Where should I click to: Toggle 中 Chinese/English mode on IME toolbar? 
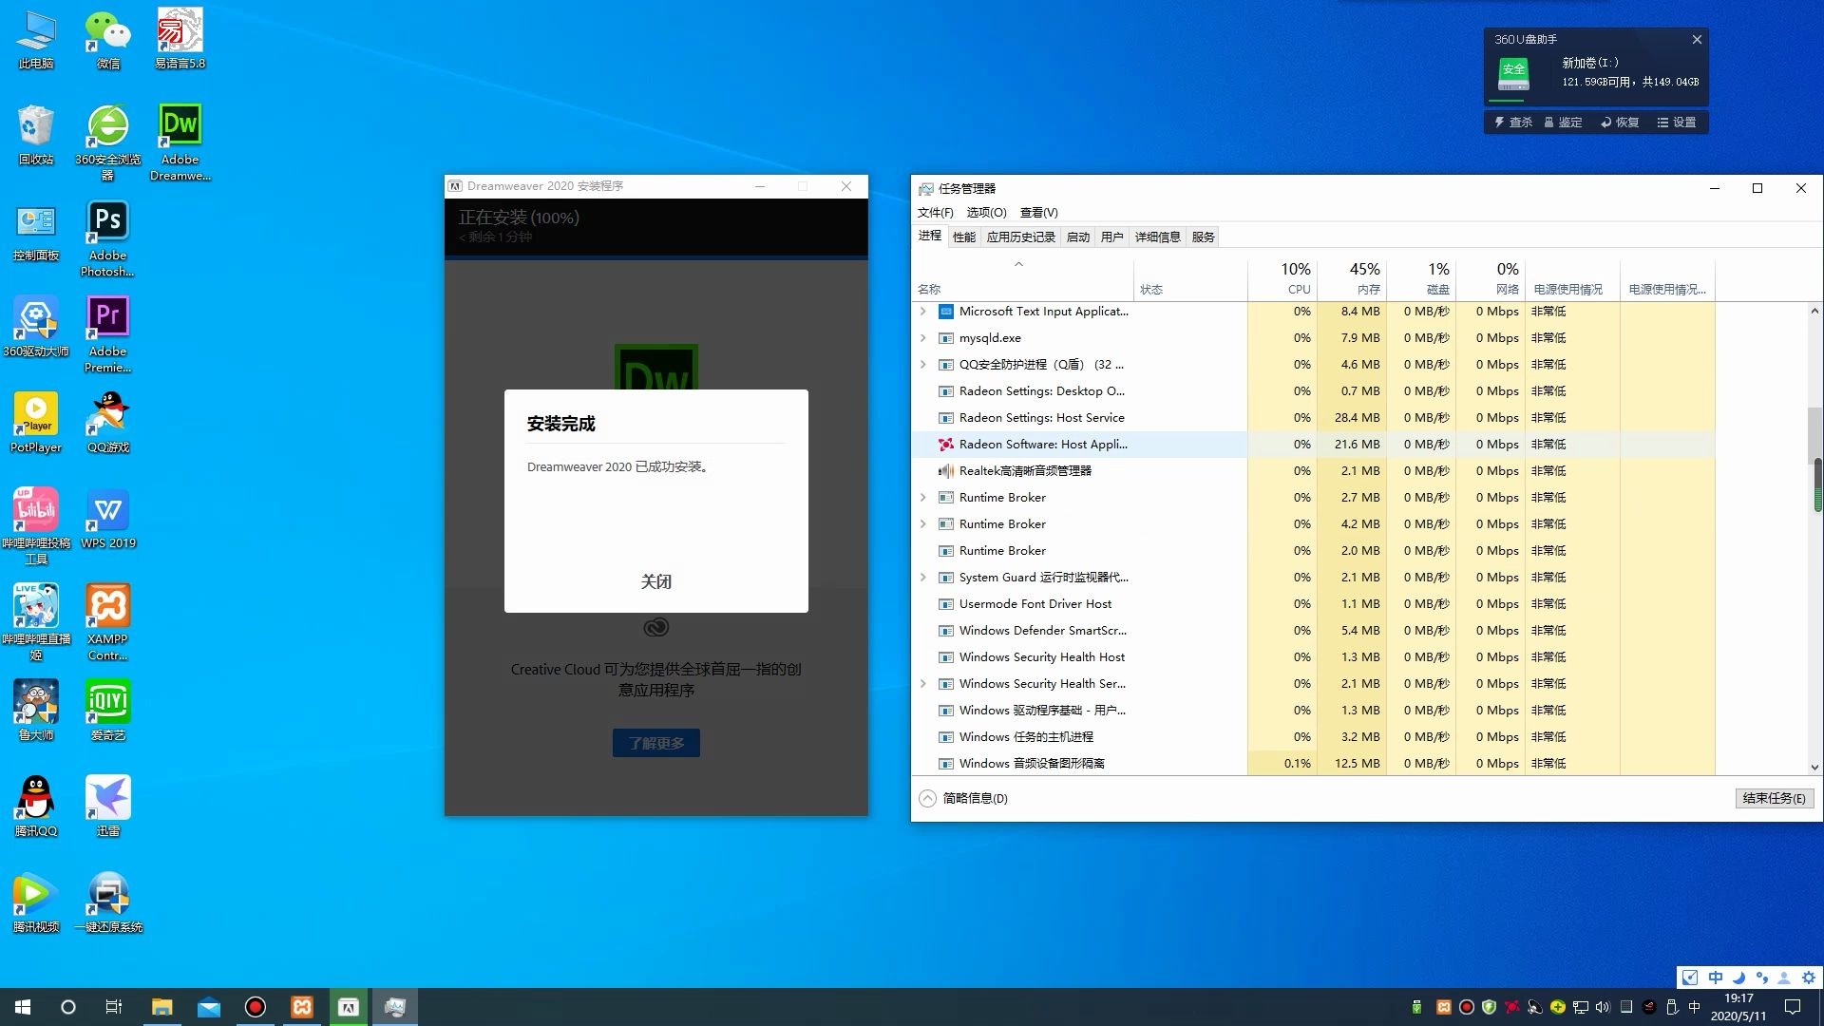point(1715,977)
